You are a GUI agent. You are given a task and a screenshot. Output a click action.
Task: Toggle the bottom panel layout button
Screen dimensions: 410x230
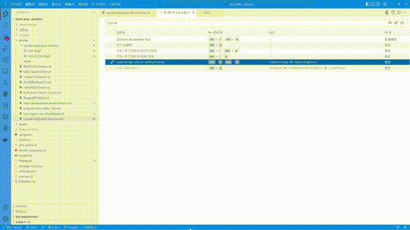point(373,4)
